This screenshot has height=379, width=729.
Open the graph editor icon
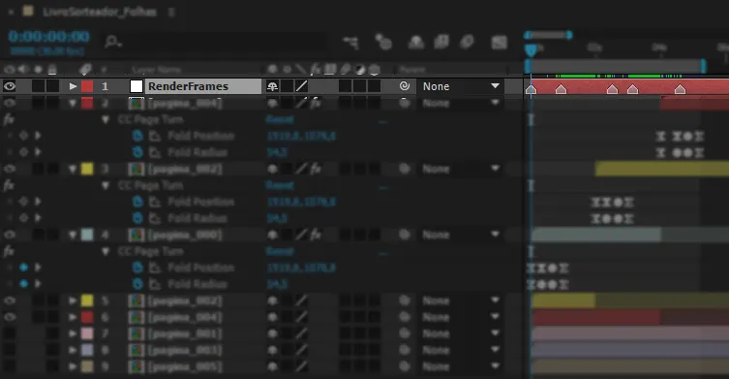(x=499, y=43)
